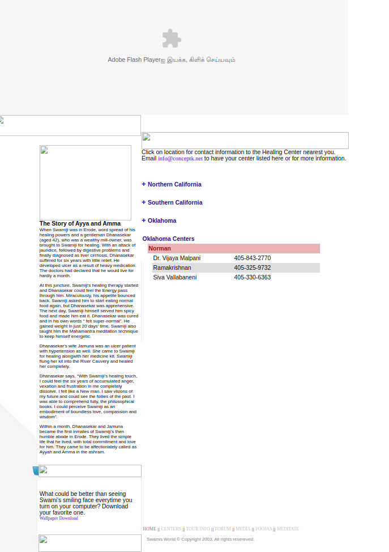The width and height of the screenshot is (389, 552).
Task: Email info@conceptk.net via the link
Action: (180, 159)
